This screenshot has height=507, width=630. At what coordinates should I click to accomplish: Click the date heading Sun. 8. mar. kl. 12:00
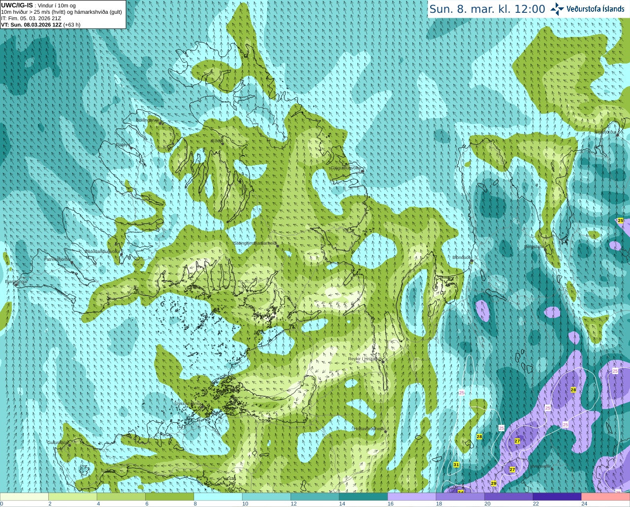click(487, 9)
